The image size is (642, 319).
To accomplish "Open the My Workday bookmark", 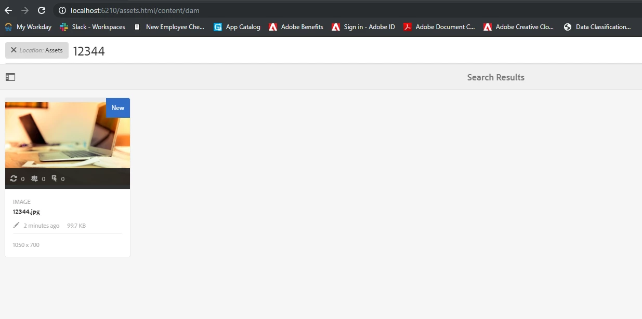I will pyautogui.click(x=28, y=27).
